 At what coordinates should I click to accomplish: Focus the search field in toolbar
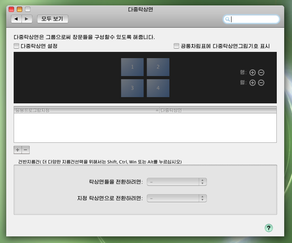click(251, 19)
